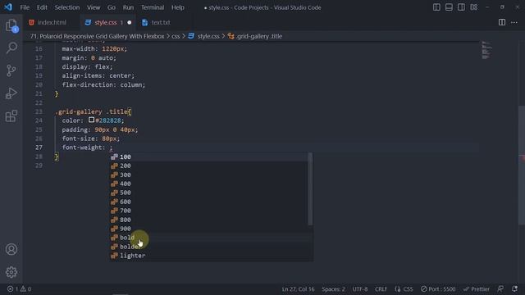This screenshot has width=525, height=295.
Task: Click the unsaved dot on style.css tab
Action: [130, 22]
